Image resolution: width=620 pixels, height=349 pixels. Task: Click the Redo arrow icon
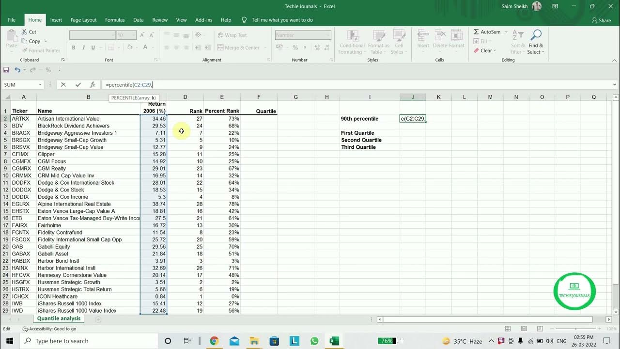[x=33, y=70]
